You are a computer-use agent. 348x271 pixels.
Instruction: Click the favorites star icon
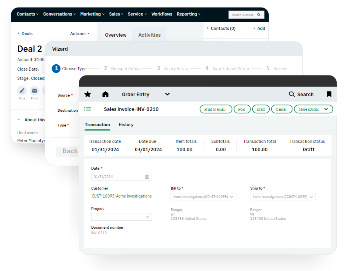88,94
